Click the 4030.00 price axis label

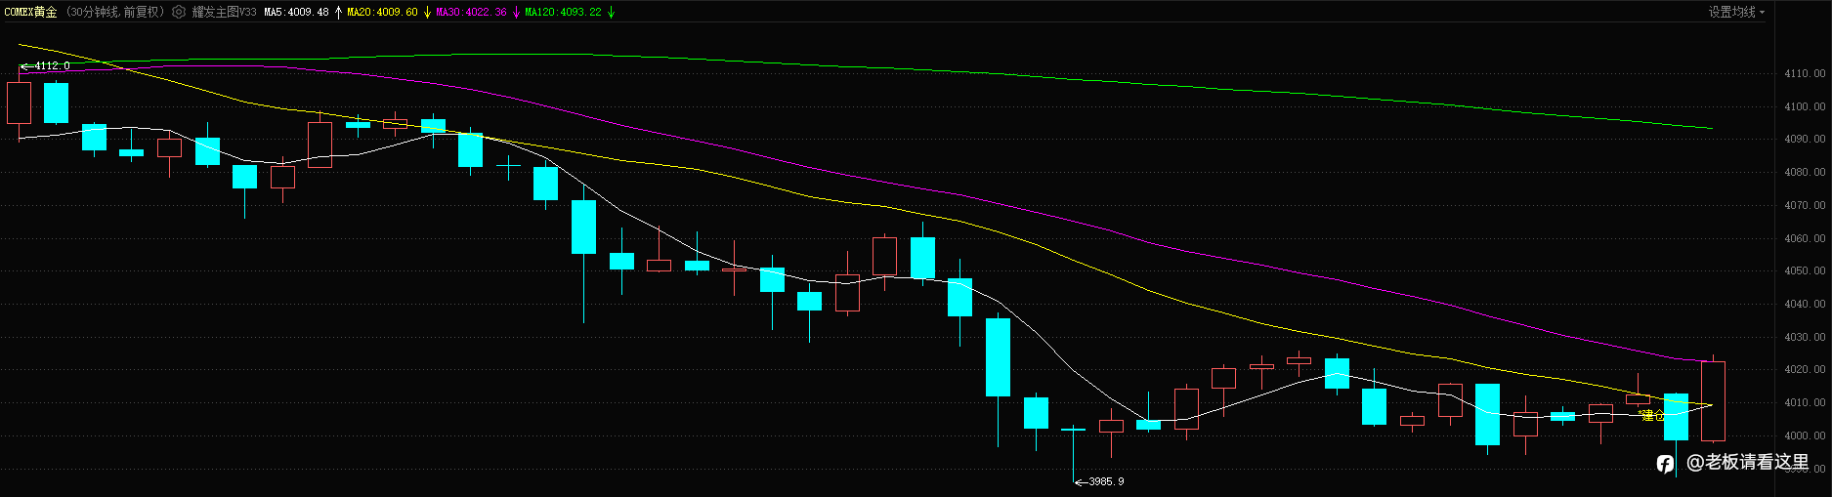pyautogui.click(x=1805, y=337)
